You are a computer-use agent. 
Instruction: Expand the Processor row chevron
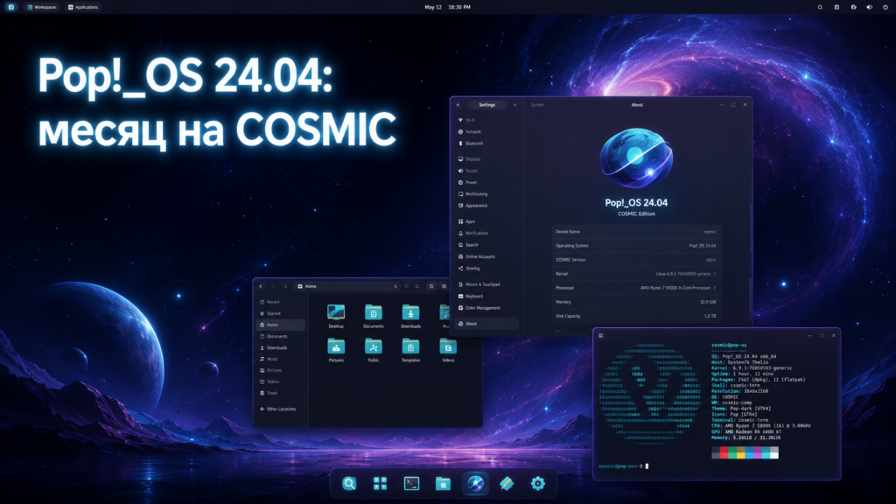pos(714,288)
